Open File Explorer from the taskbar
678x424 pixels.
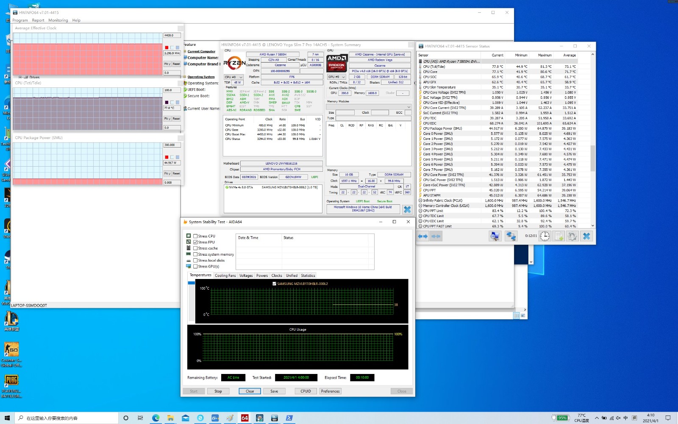tap(170, 418)
